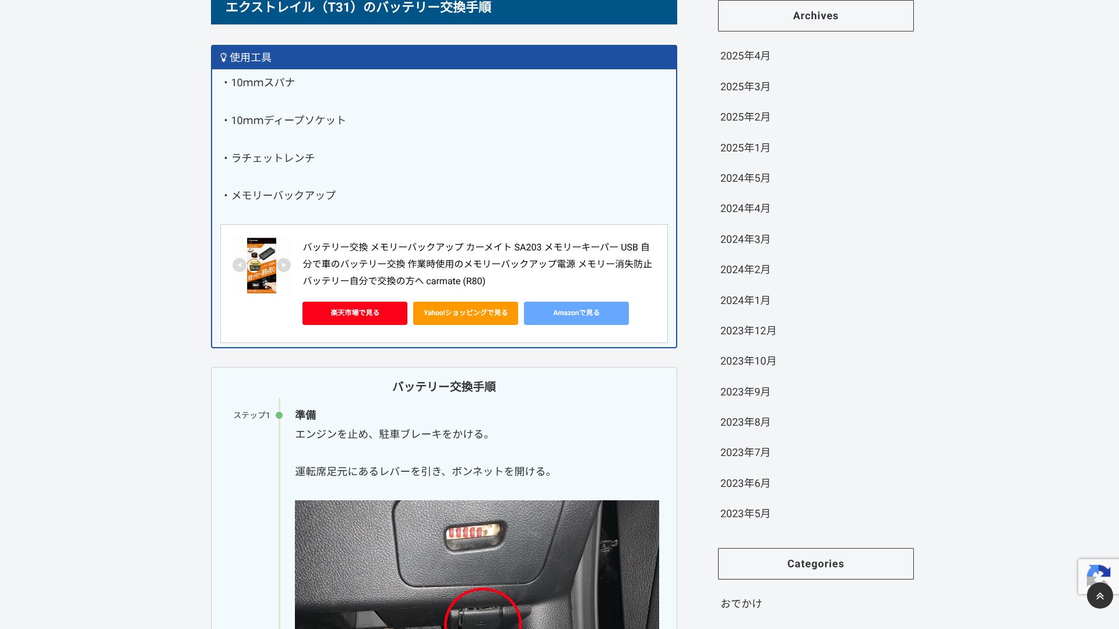Open the 2023年12月 archive

(748, 331)
